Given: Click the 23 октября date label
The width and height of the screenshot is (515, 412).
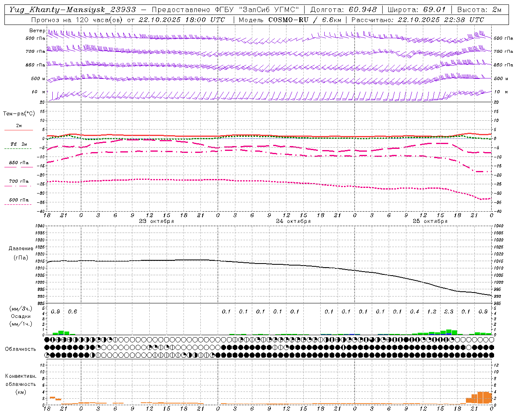Looking at the screenshot, I should 157,221.
